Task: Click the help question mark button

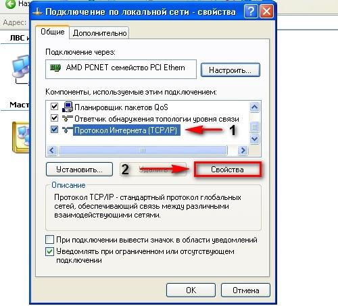Action: click(251, 11)
